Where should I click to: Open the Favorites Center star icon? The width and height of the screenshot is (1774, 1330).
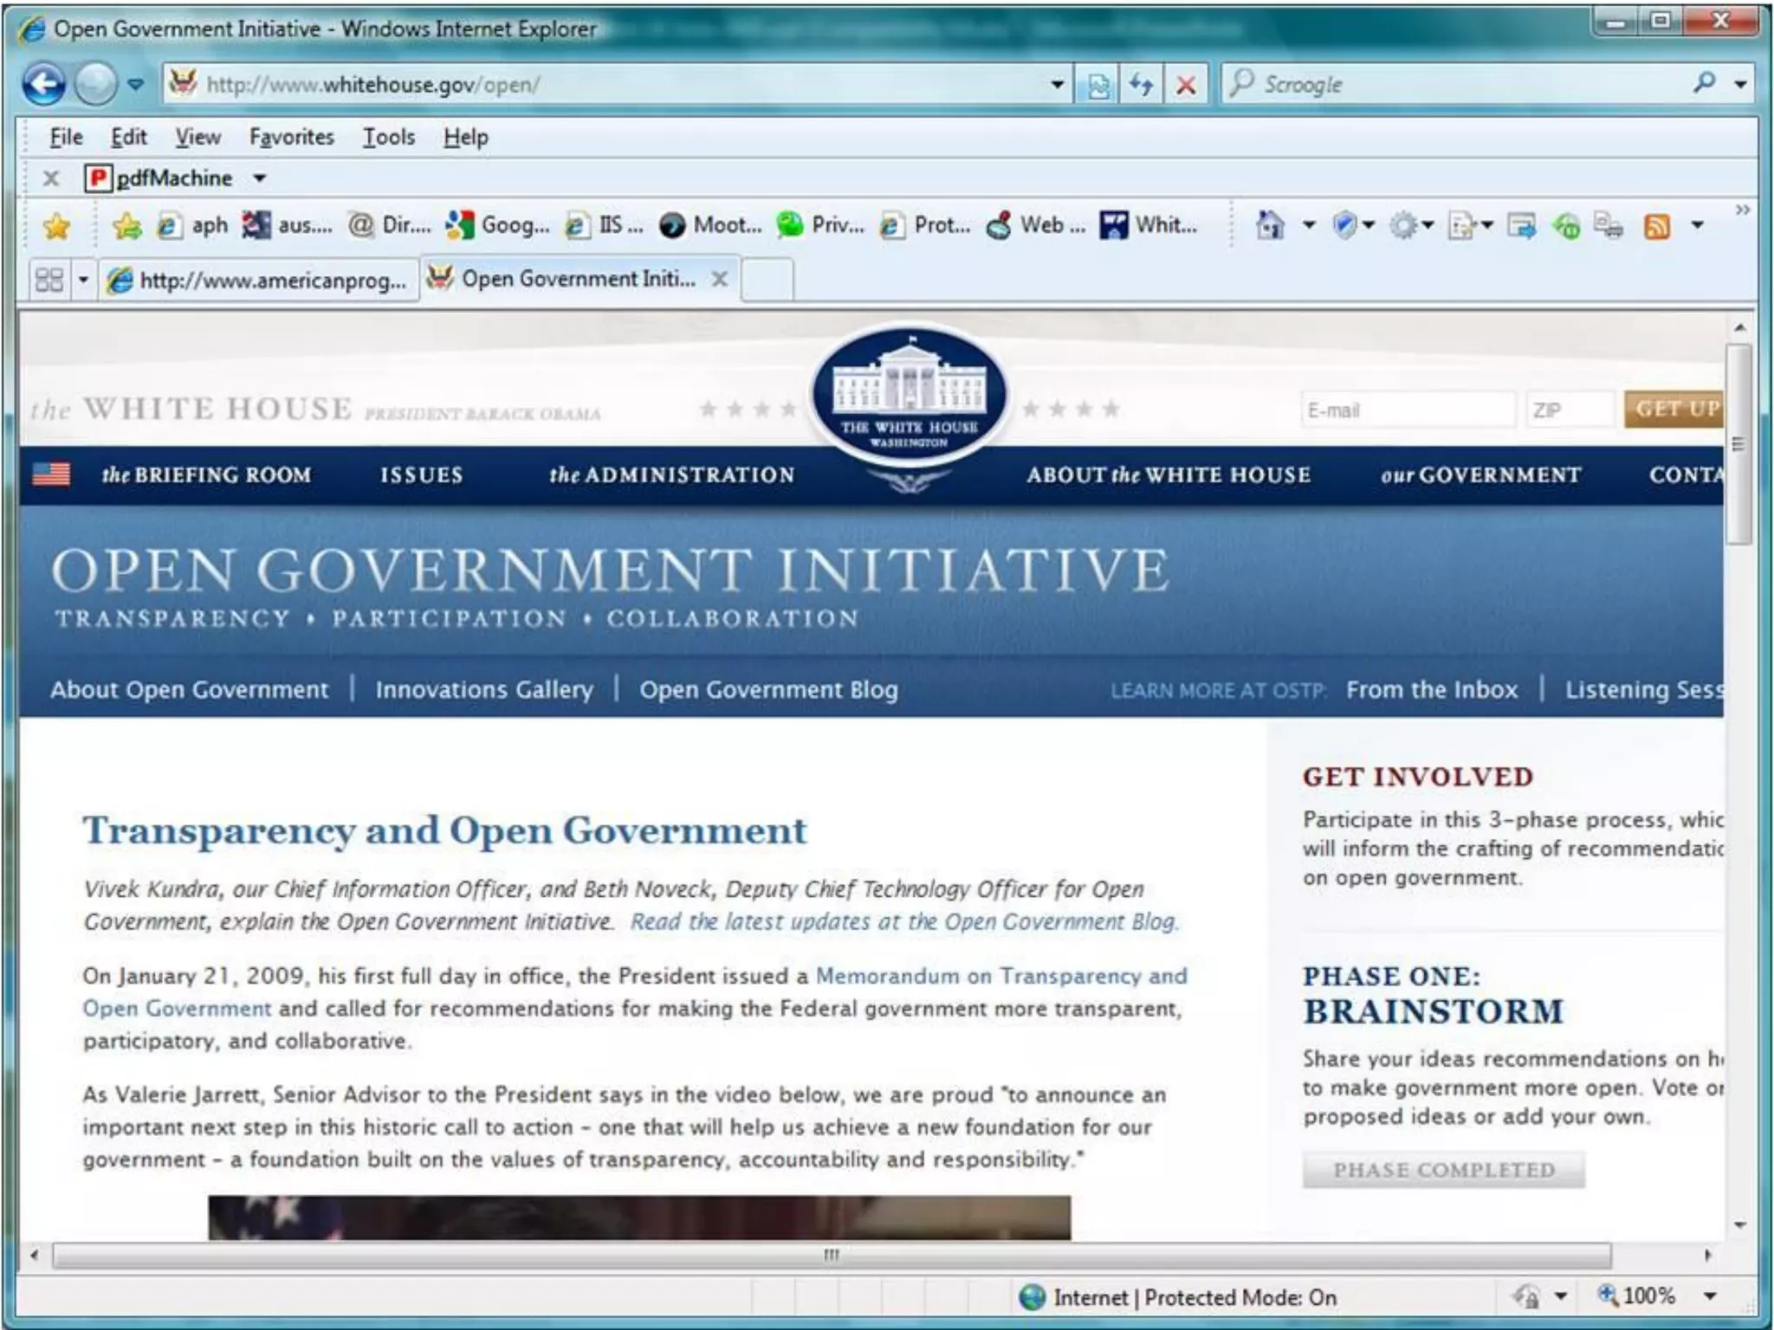click(56, 227)
